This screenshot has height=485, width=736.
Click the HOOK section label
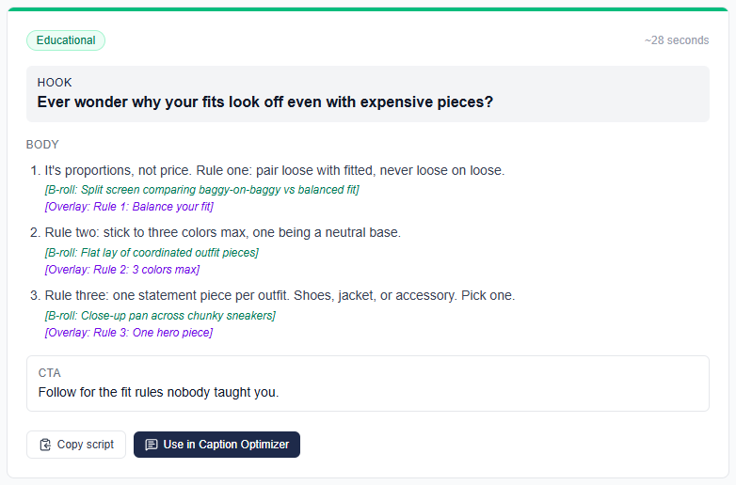(x=55, y=83)
